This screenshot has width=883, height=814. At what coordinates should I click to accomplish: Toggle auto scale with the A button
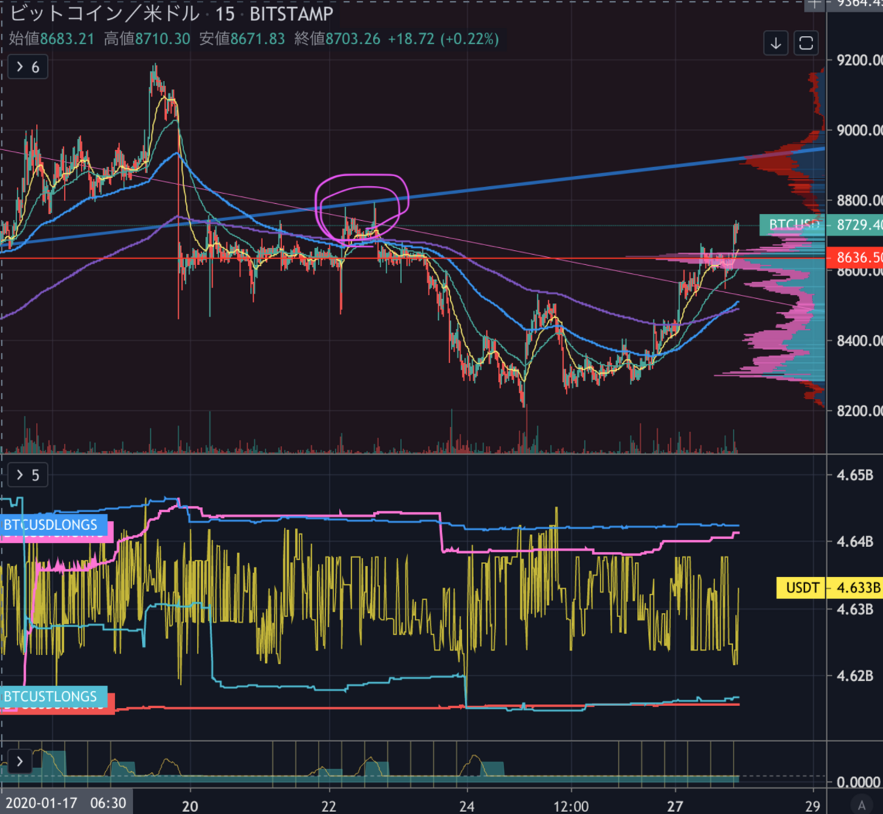coord(861,804)
